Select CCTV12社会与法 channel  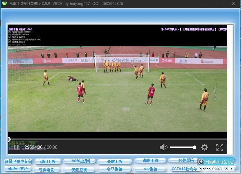tap(184, 169)
